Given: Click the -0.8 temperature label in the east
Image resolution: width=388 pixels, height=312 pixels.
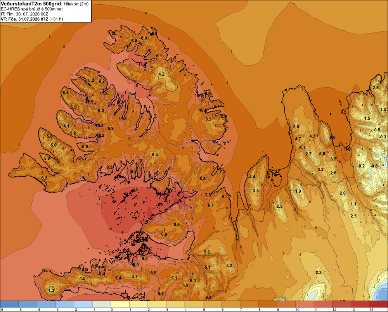Looking at the screenshot, I should coord(374,166).
